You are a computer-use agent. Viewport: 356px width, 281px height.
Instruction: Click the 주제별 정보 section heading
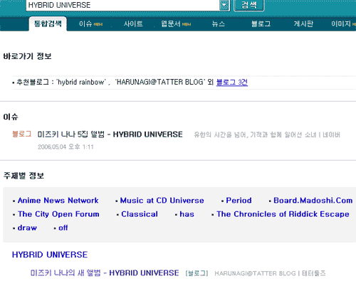[23, 176]
